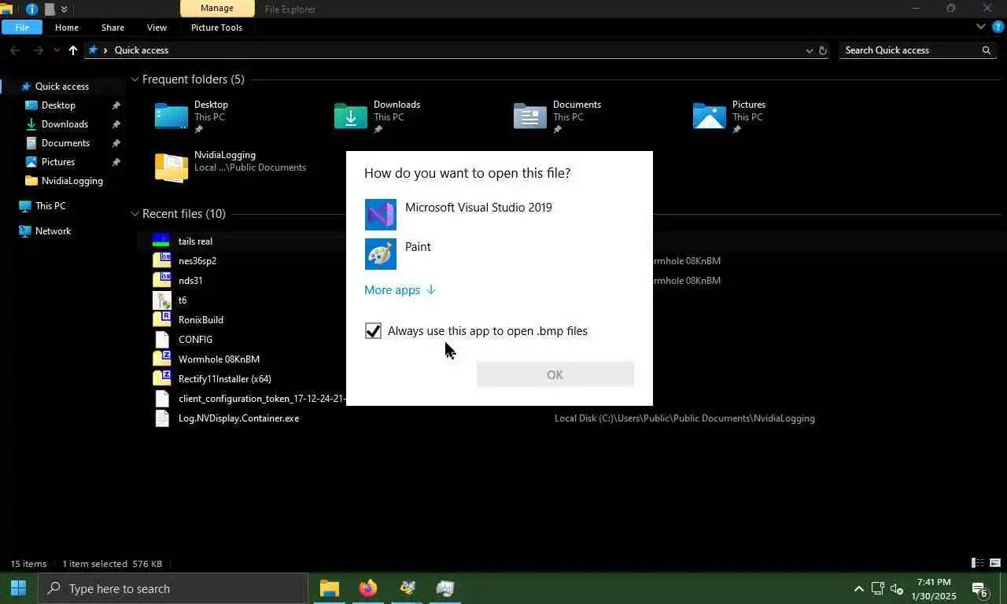The image size is (1007, 604).
Task: Open the volume tray icon
Action: (897, 588)
